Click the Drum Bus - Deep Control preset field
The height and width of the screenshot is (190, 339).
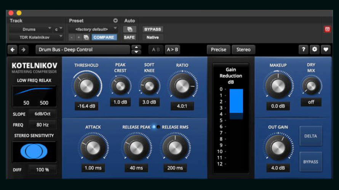click(83, 49)
